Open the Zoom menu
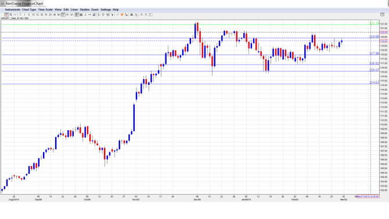Viewport: 389px width, 219px height. pyautogui.click(x=95, y=9)
